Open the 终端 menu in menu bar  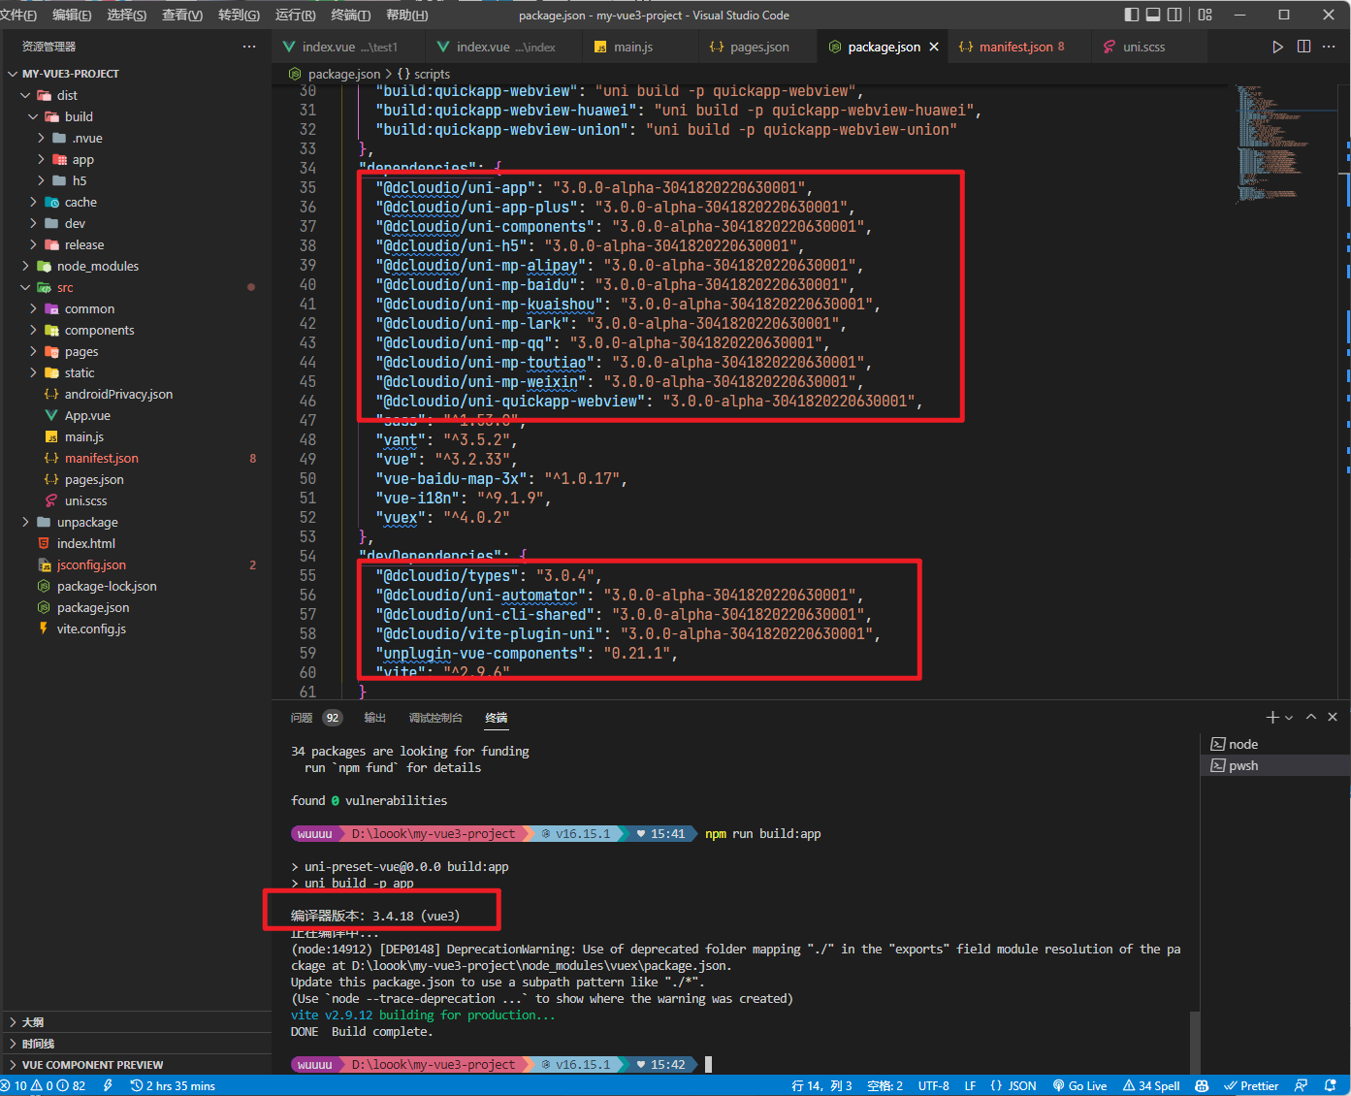coord(351,15)
